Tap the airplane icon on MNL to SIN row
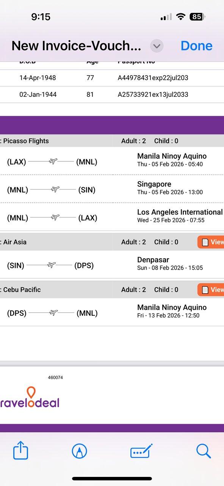 [55, 189]
